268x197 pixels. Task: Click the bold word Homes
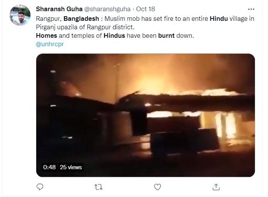coord(47,35)
